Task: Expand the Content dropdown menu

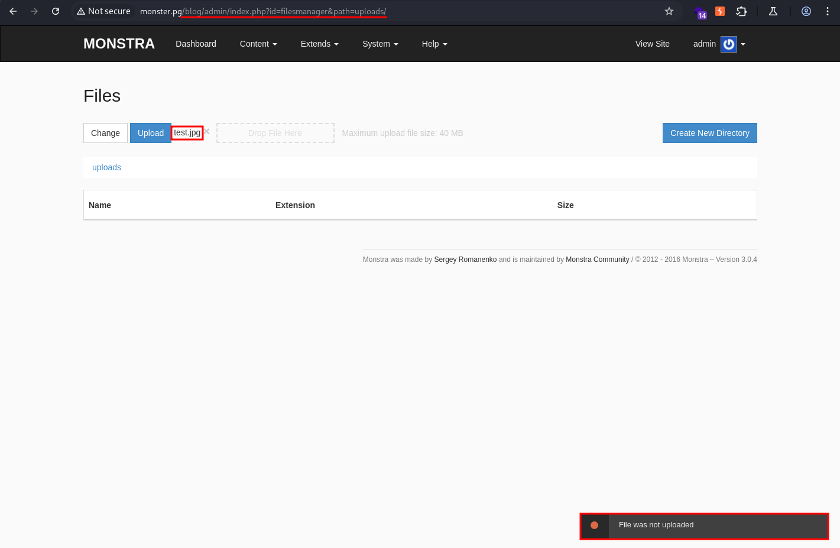Action: coord(258,44)
